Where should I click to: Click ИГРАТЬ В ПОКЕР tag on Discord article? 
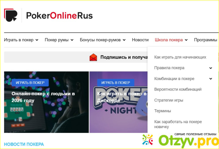click(116, 83)
